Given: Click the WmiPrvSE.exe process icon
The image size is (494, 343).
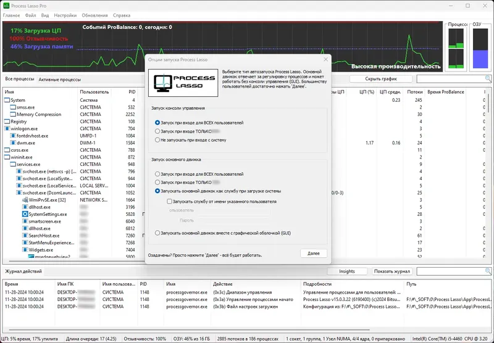Looking at the screenshot, I should 25,200.
